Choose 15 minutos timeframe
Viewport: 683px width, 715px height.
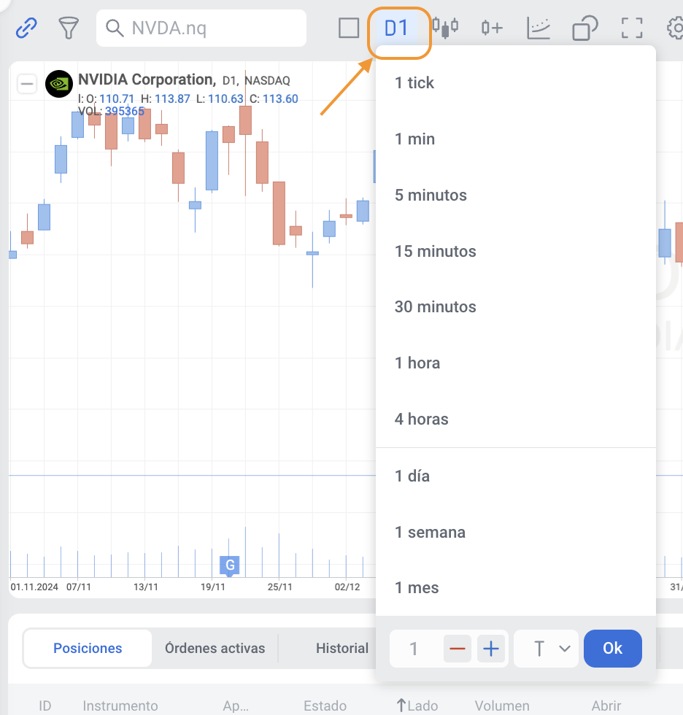pyautogui.click(x=516, y=251)
